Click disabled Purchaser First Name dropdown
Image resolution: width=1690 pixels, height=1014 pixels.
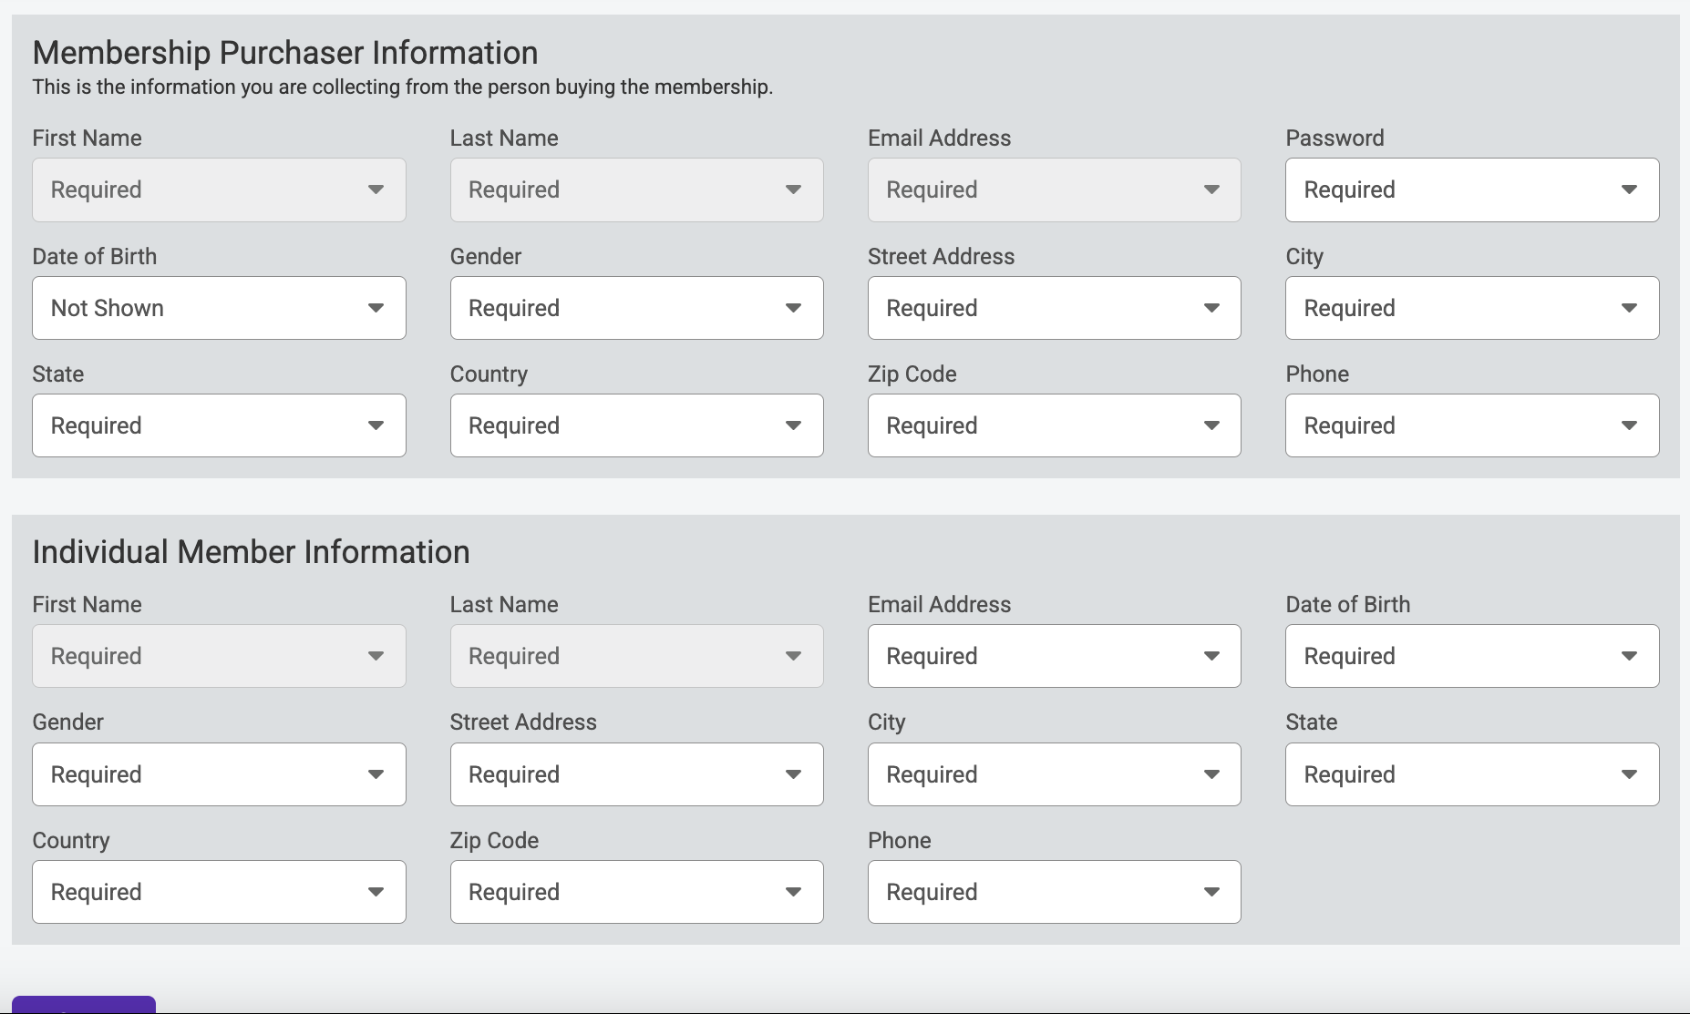pyautogui.click(x=219, y=189)
